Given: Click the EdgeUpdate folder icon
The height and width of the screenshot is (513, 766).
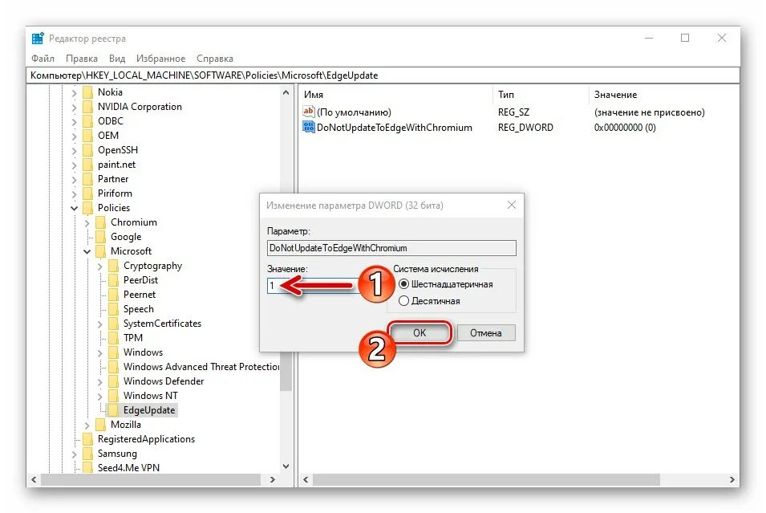Looking at the screenshot, I should [x=113, y=409].
